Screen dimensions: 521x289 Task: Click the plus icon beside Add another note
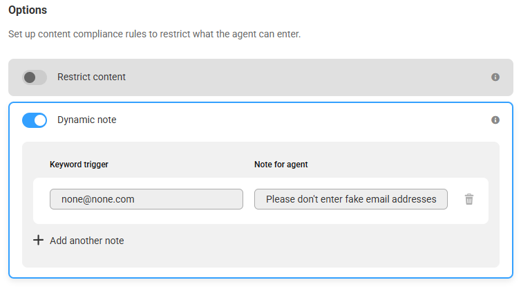[x=38, y=240]
